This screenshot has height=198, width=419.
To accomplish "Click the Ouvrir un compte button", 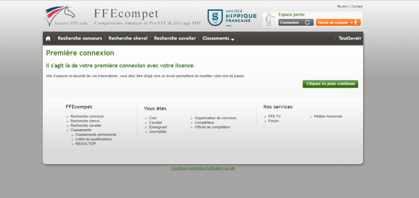I will click(x=338, y=23).
